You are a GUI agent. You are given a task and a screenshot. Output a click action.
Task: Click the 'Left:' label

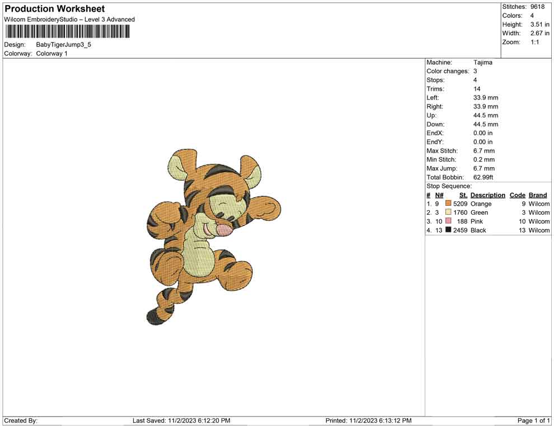(x=433, y=98)
